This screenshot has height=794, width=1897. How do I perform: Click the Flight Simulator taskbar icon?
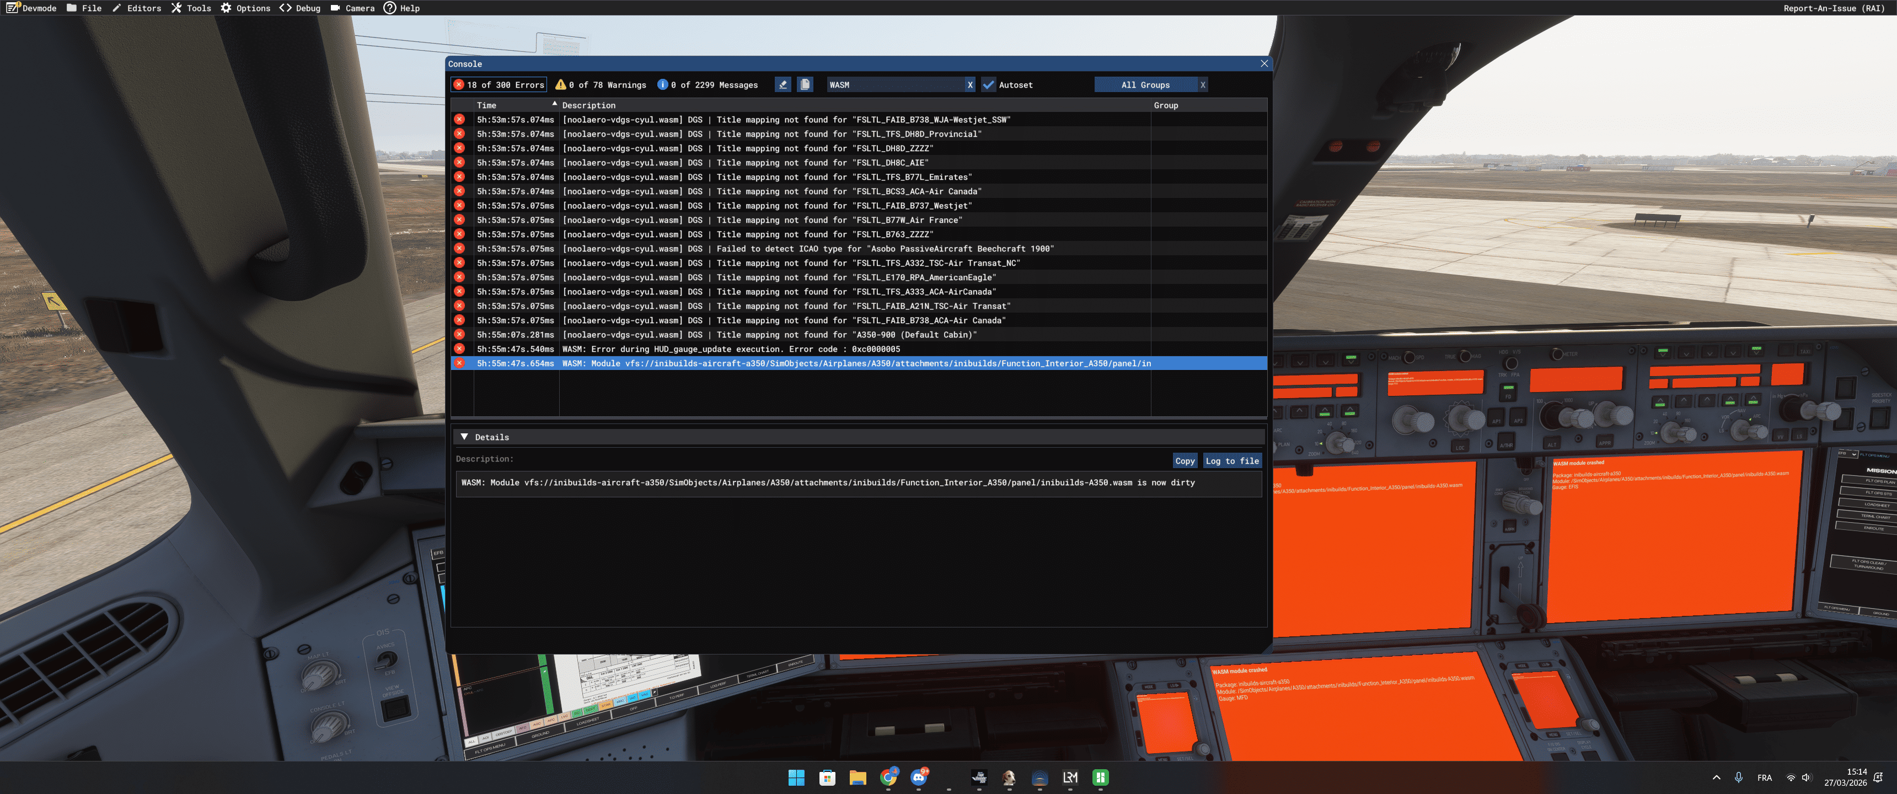[x=979, y=778]
